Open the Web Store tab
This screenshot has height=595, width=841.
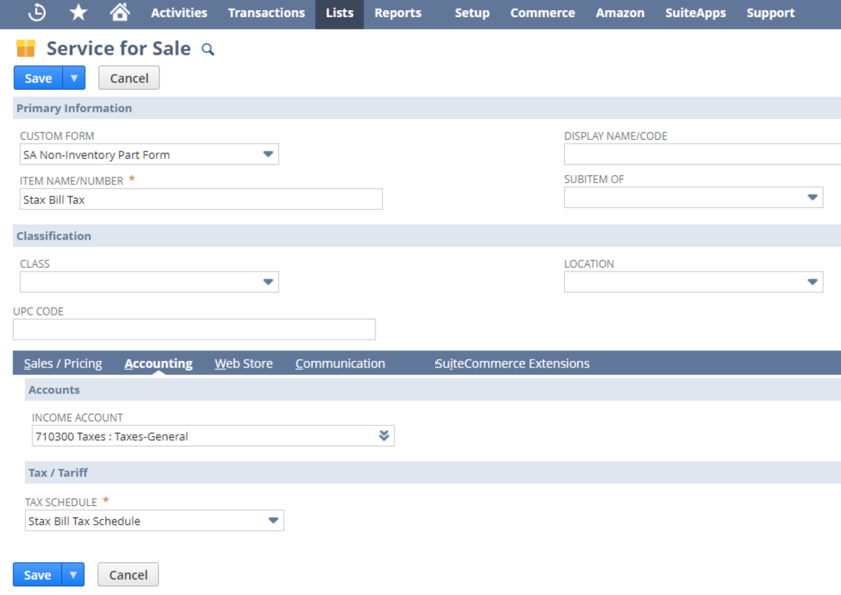click(x=243, y=363)
